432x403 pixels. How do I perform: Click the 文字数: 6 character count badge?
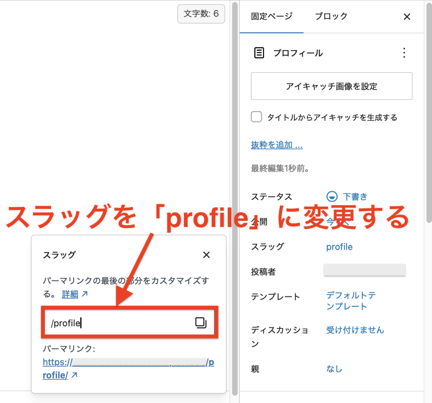pyautogui.click(x=201, y=14)
